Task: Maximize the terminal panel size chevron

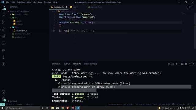Action: 190,64
